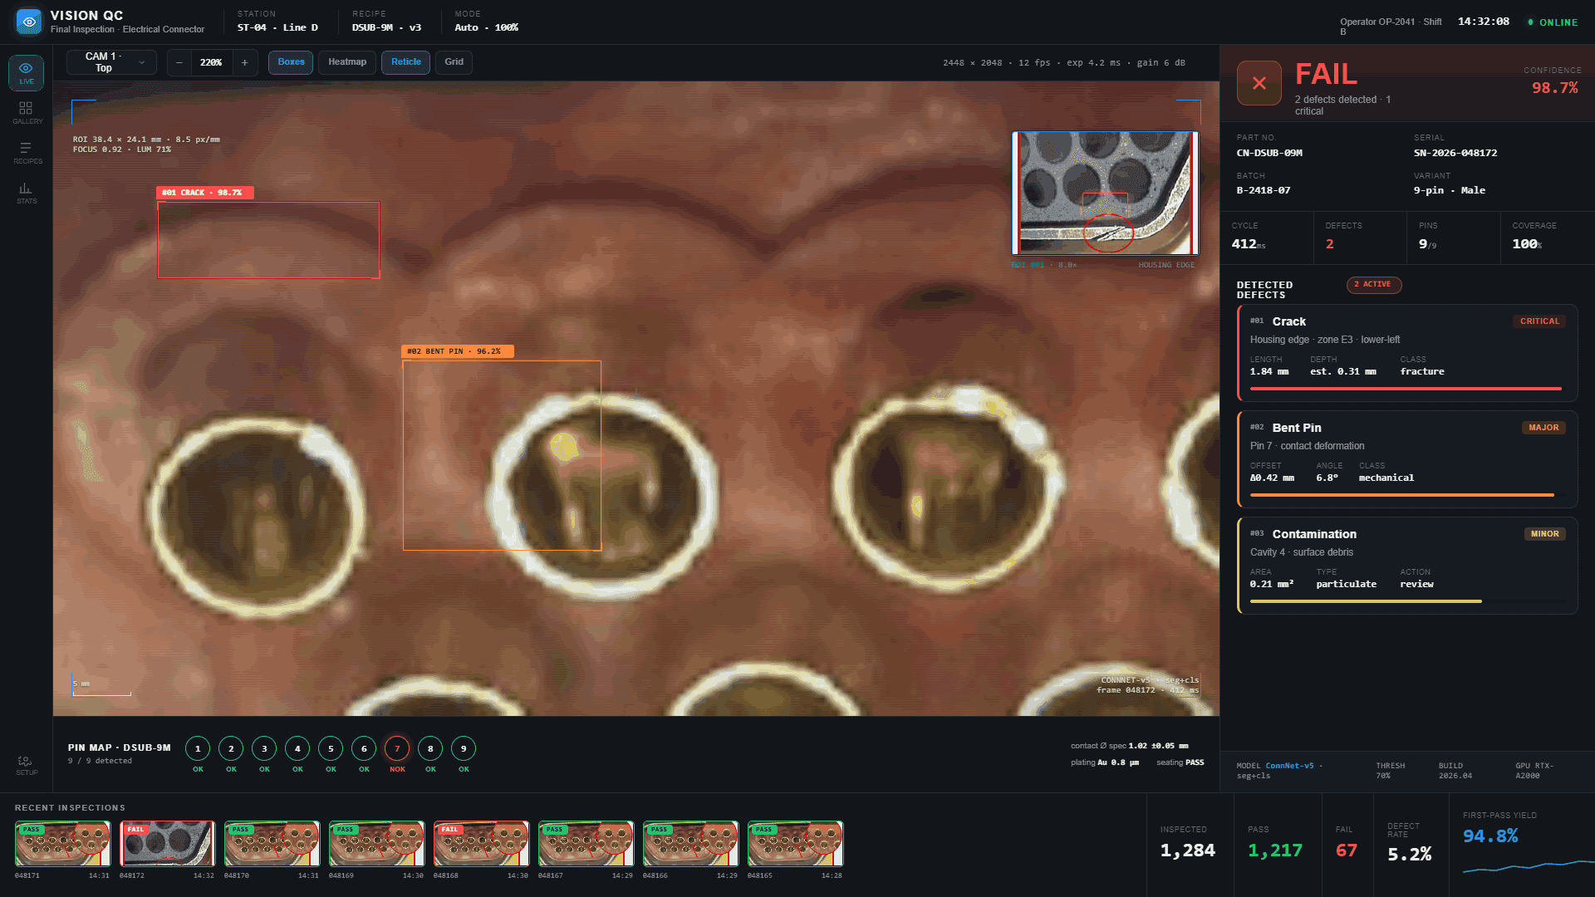Open the Recipes sidebar item
The width and height of the screenshot is (1595, 897).
[26, 153]
